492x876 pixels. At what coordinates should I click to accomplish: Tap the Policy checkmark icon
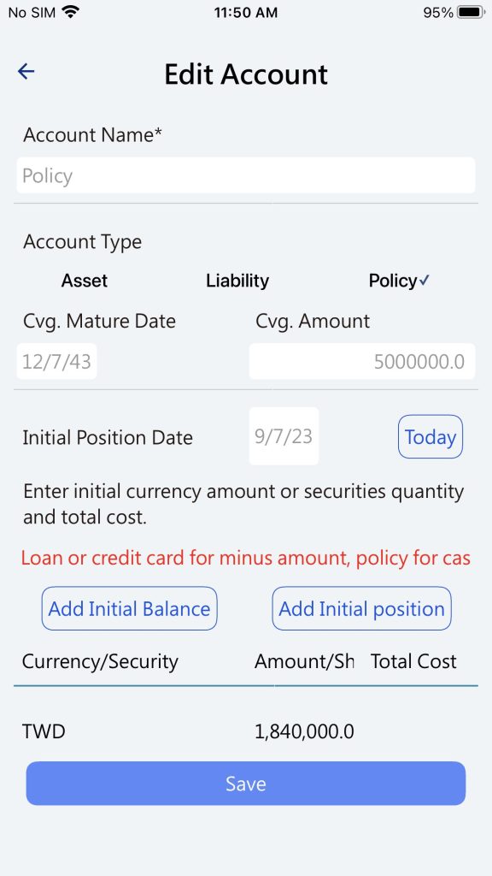pos(424,281)
